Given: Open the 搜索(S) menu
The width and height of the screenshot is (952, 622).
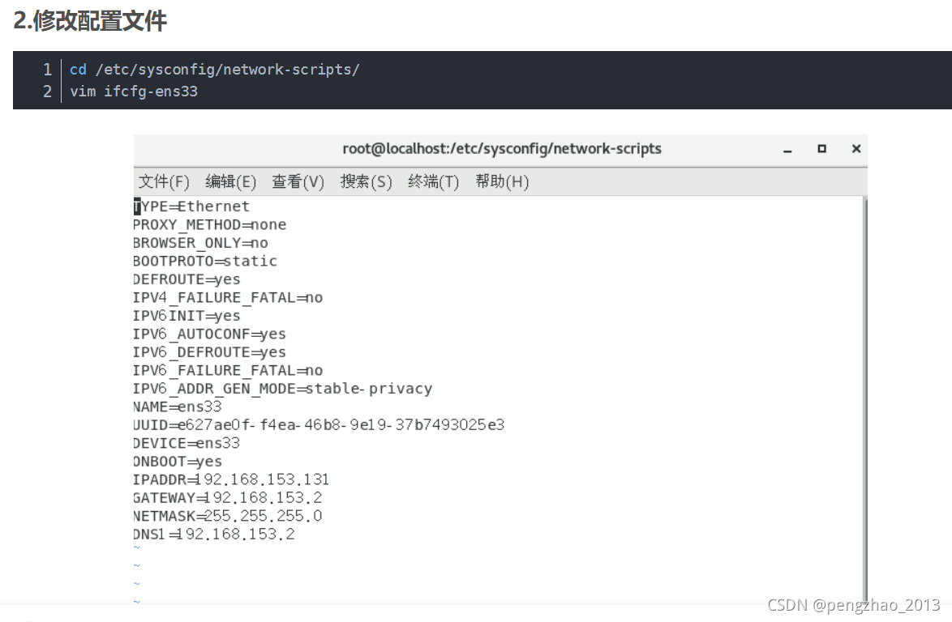Looking at the screenshot, I should 366,181.
